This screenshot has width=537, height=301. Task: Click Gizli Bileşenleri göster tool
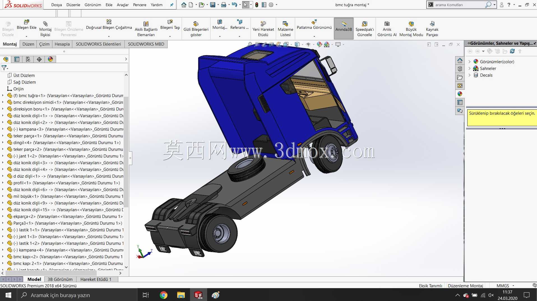[x=196, y=29]
